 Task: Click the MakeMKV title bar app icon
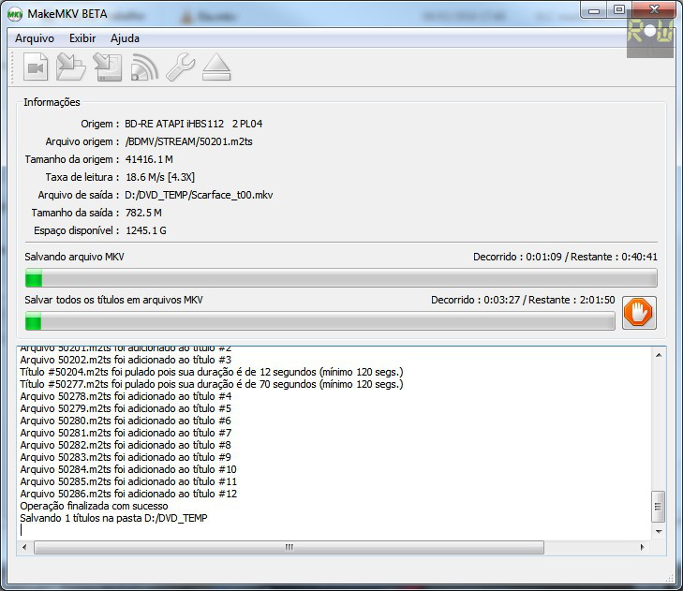point(15,14)
